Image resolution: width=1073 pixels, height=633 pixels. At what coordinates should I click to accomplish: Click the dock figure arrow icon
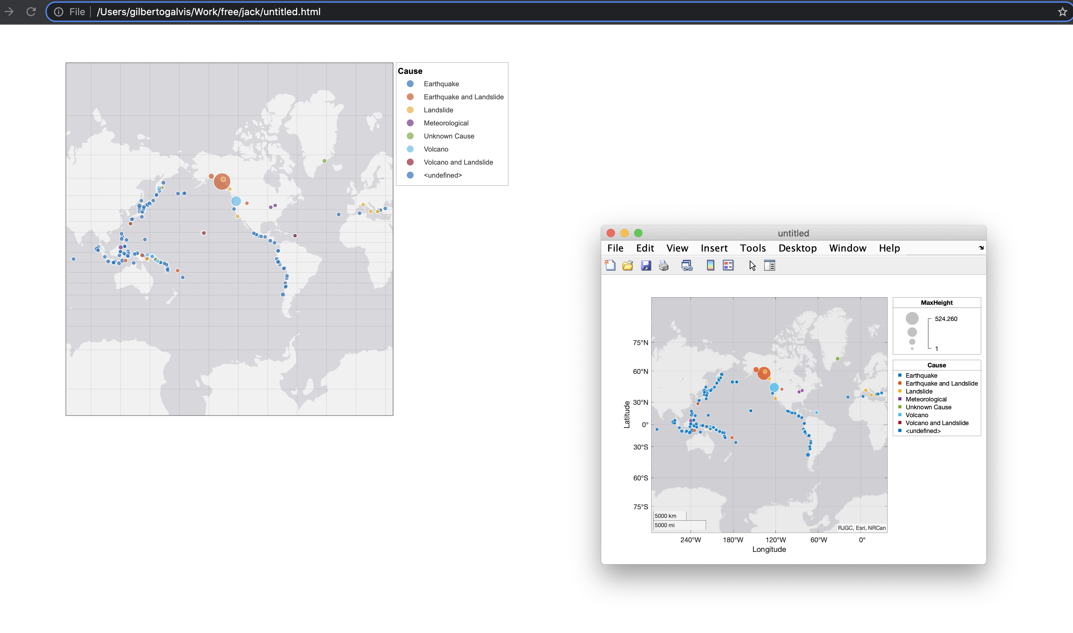click(981, 248)
